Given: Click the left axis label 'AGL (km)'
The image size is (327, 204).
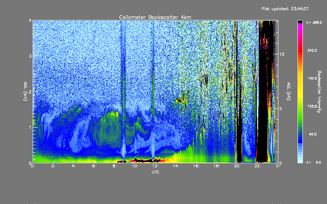Looking at the screenshot, I should (25, 91).
